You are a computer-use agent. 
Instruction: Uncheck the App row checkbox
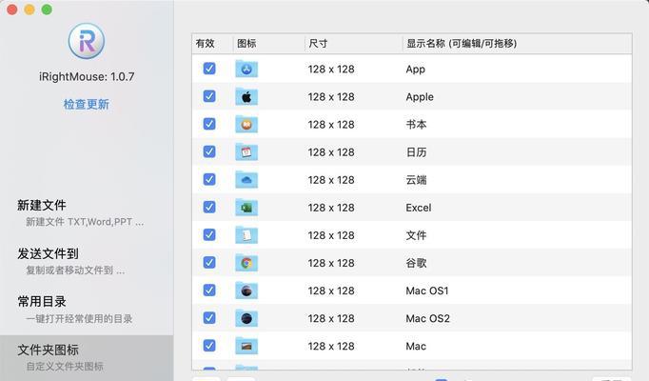209,69
